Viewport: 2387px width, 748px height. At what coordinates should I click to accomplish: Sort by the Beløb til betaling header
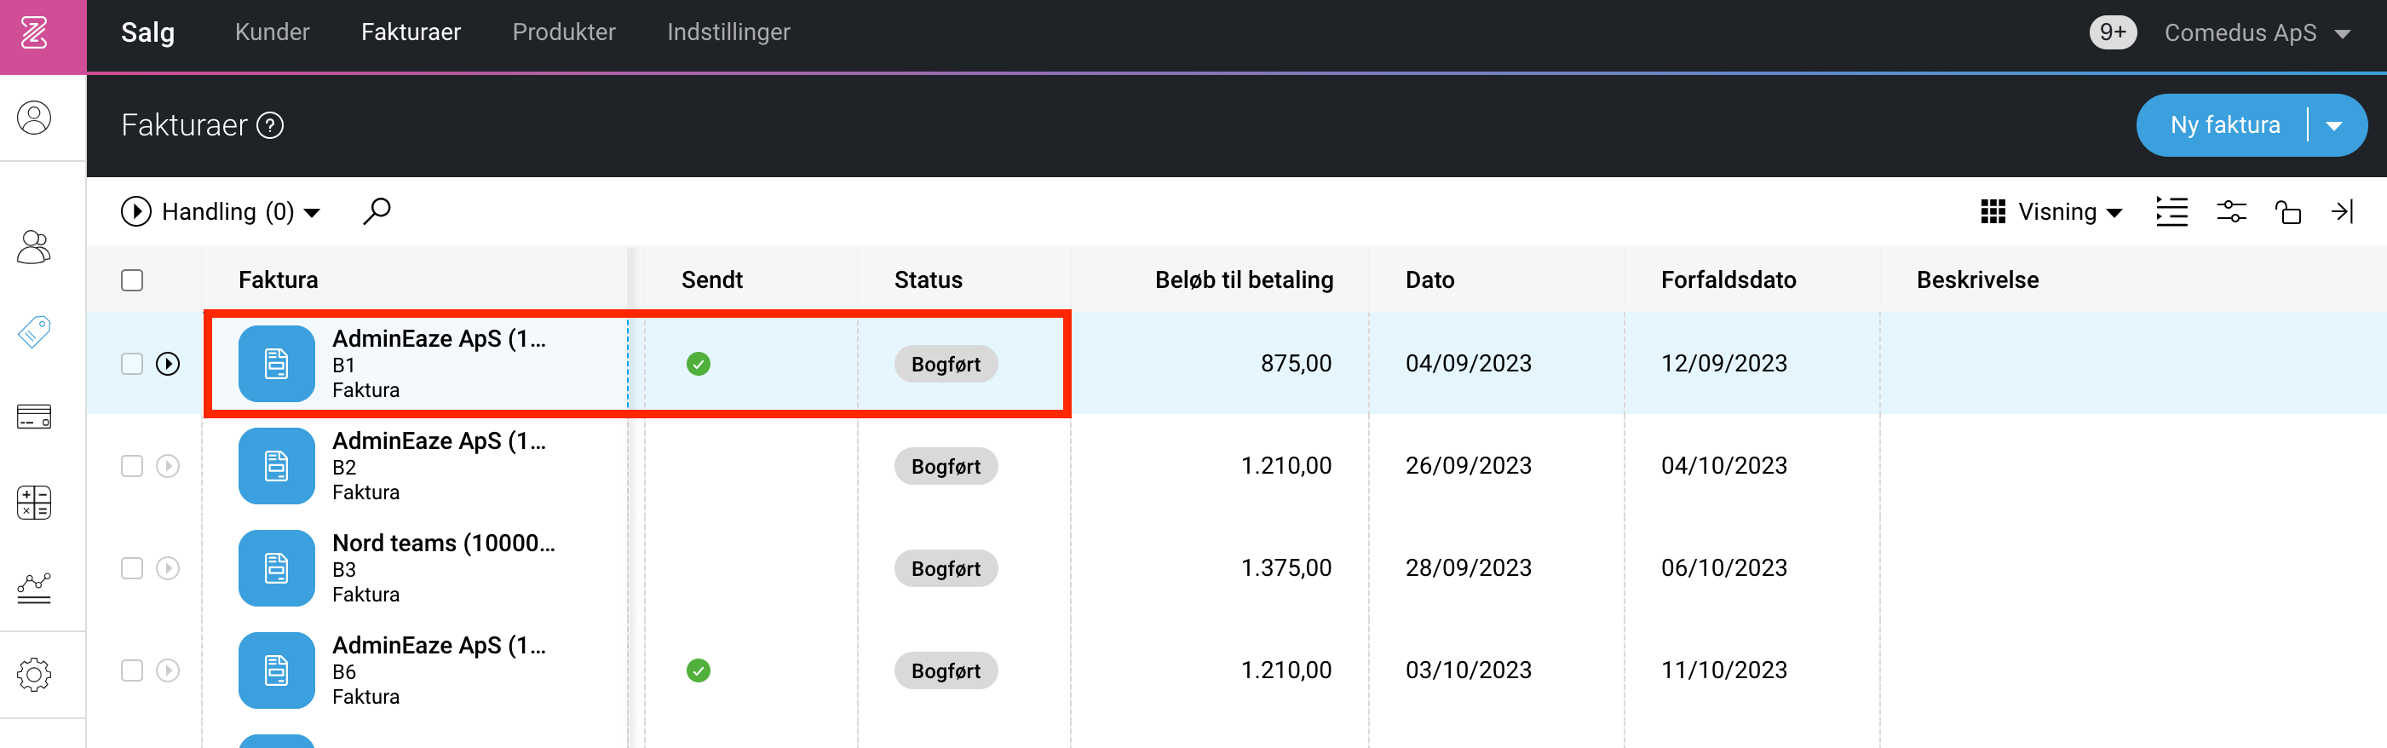[x=1244, y=280]
